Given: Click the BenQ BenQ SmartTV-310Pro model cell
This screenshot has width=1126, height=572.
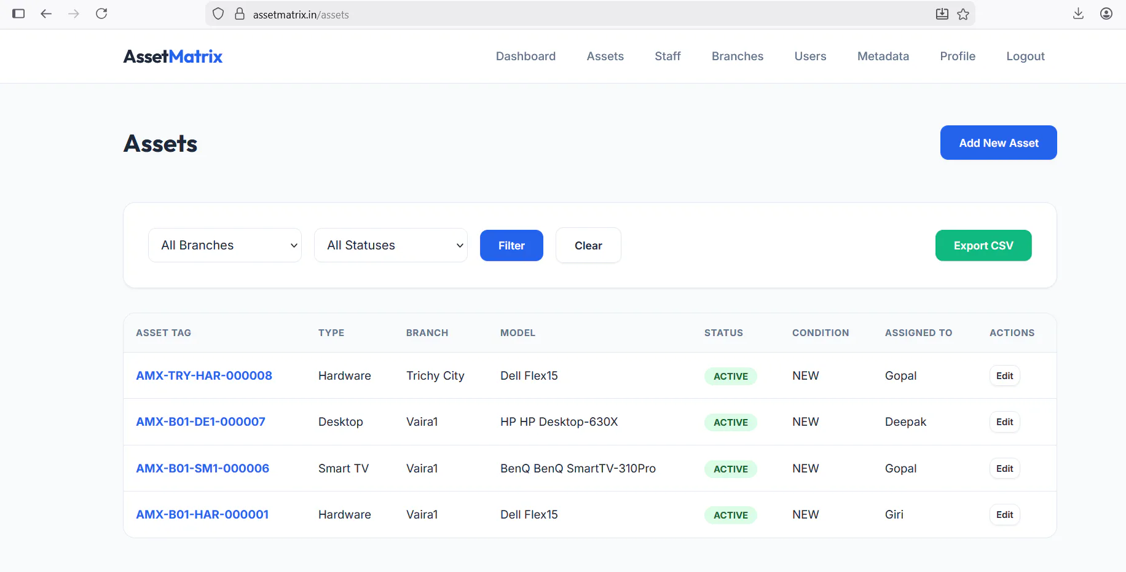Looking at the screenshot, I should tap(578, 468).
